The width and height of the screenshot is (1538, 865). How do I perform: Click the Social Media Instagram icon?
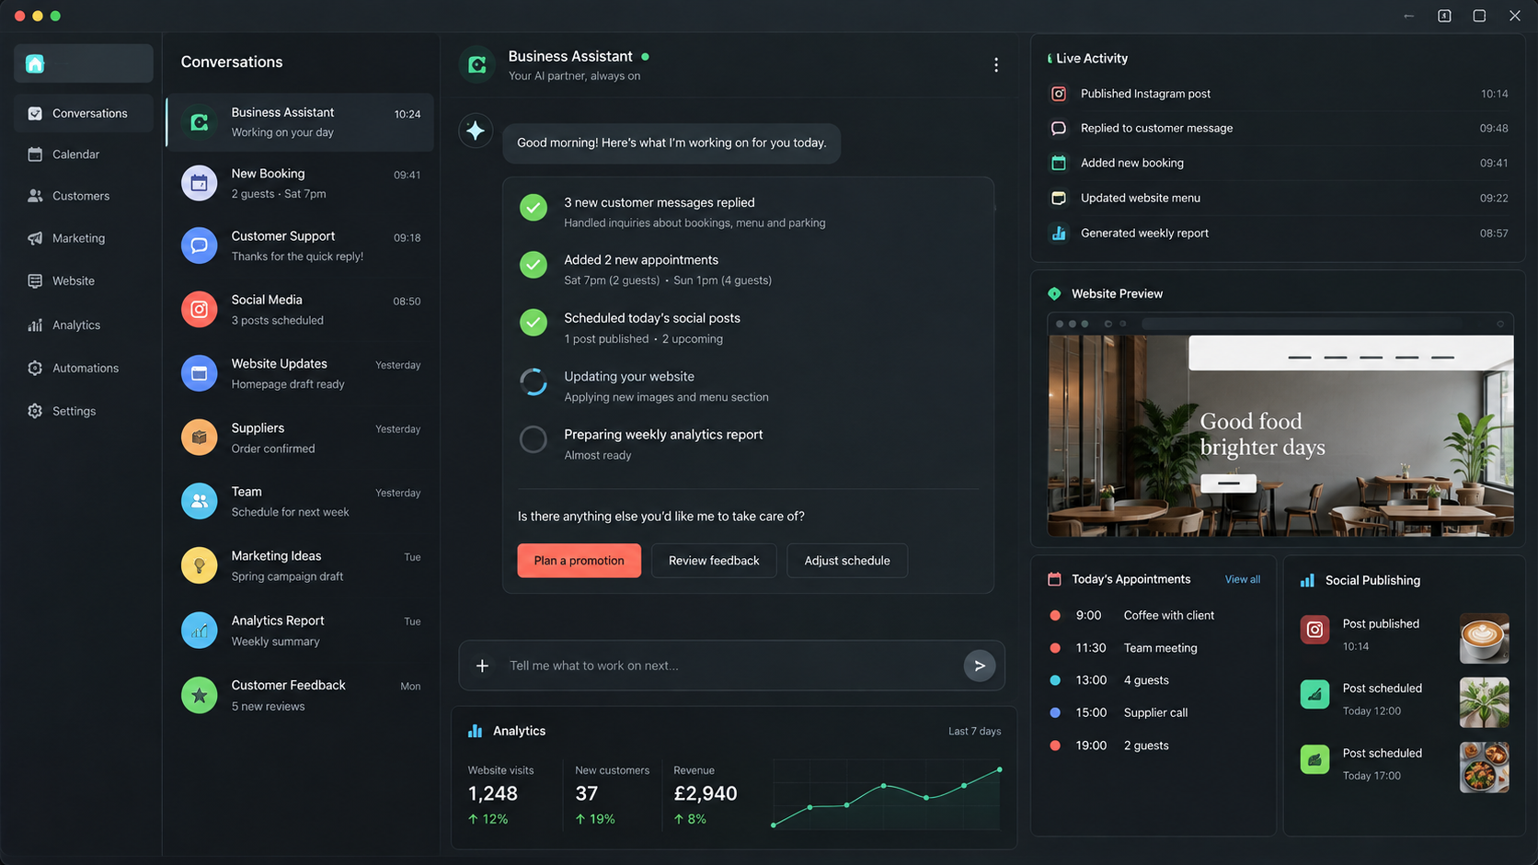point(199,310)
